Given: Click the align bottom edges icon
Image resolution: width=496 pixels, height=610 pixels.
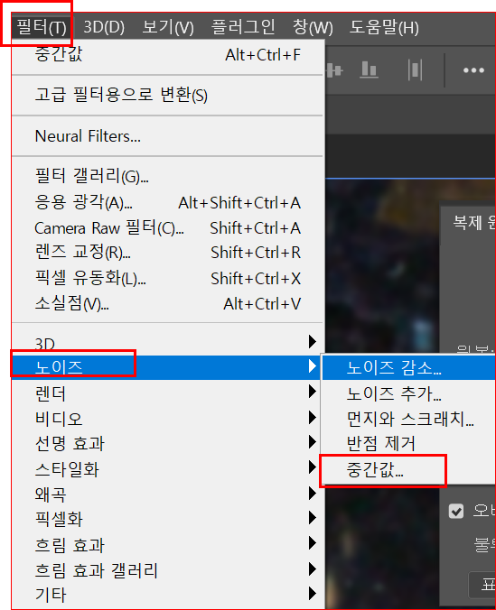Looking at the screenshot, I should pos(369,70).
